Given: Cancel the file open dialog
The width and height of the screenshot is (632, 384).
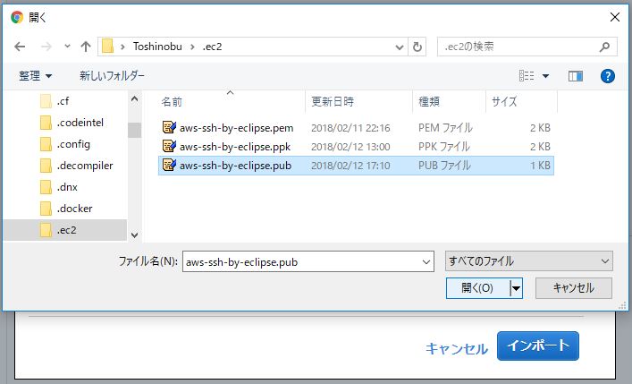Looking at the screenshot, I should click(x=574, y=288).
